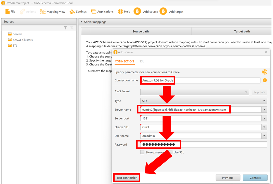Click the clear filter icon in Sources
This screenshot has width=273, height=184.
pyautogui.click(x=72, y=28)
